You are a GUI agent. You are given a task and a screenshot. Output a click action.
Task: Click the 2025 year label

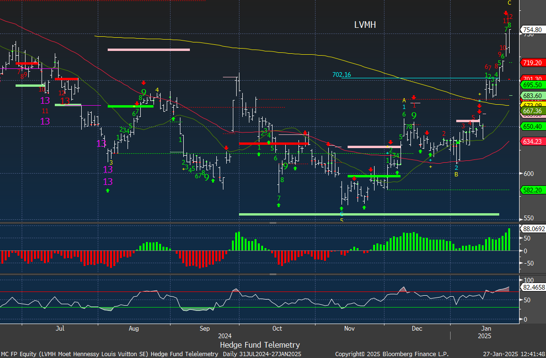coord(485,336)
